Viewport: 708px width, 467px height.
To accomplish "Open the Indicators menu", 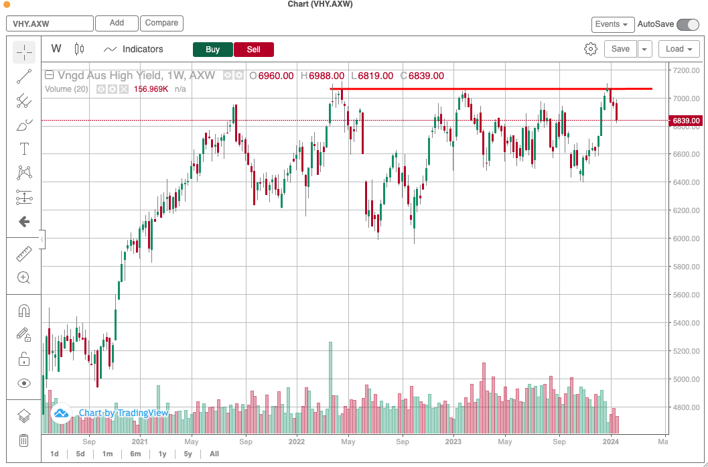I will [134, 49].
